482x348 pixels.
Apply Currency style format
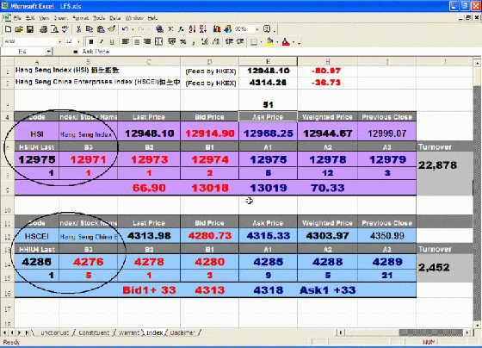click(172, 41)
